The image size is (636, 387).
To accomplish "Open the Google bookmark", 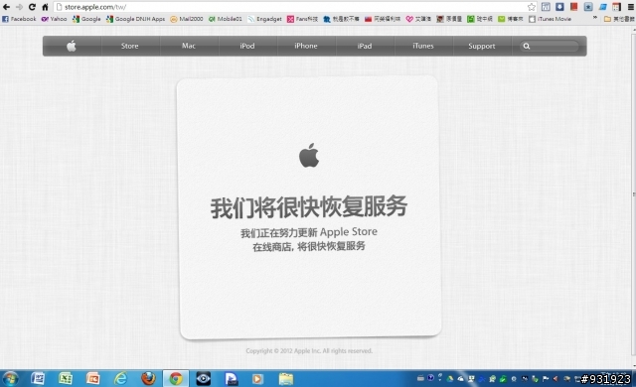I will click(x=86, y=19).
